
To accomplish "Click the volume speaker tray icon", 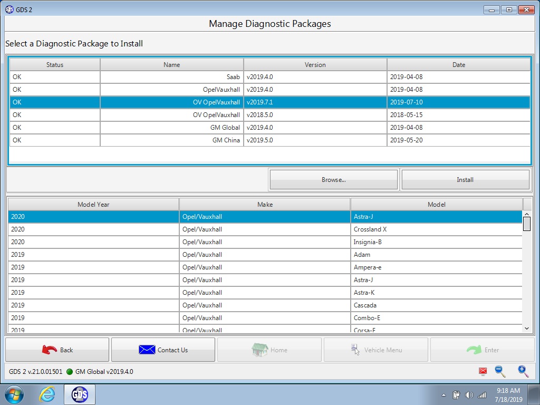I will (469, 395).
